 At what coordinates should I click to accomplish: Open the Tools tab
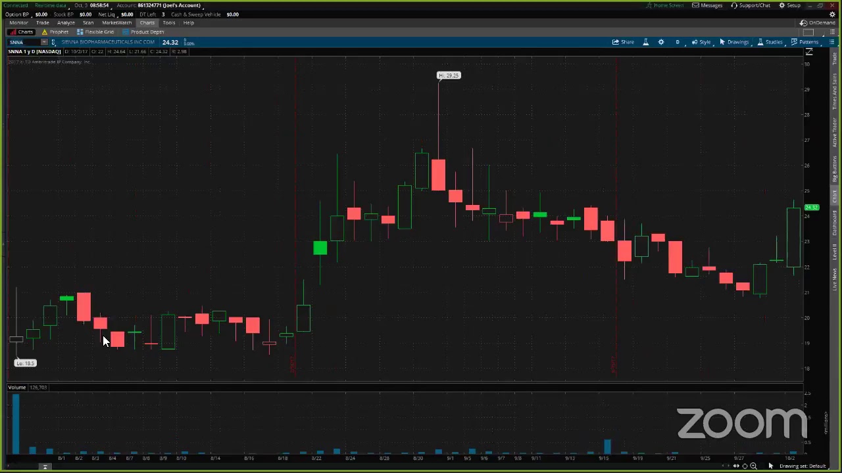pos(169,22)
